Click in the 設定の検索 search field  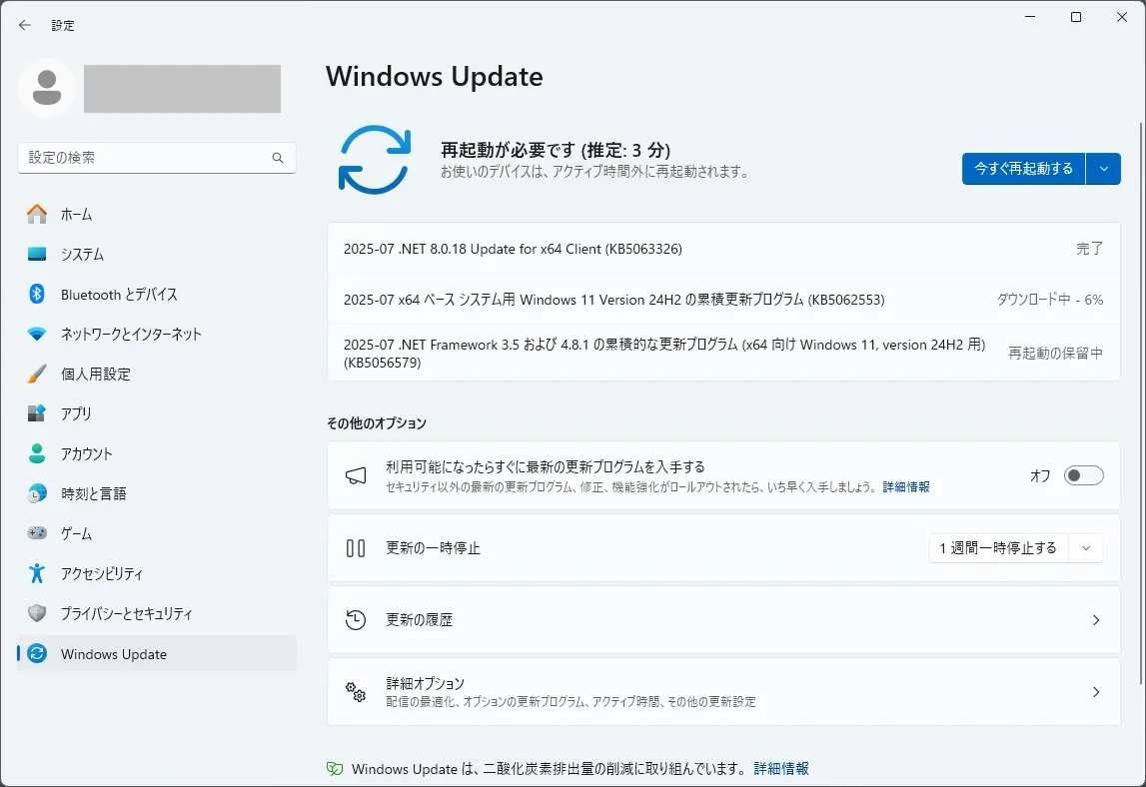(x=157, y=158)
